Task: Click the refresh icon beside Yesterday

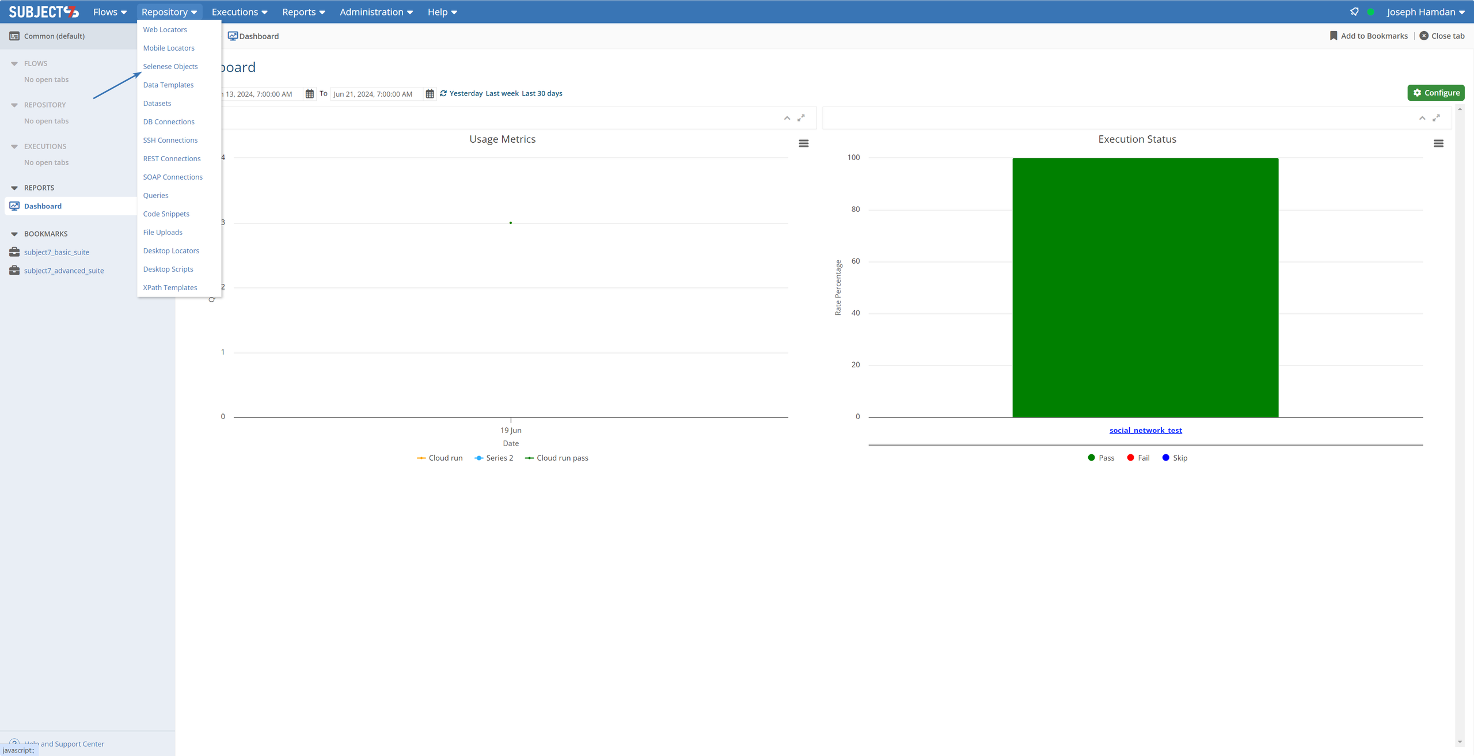Action: click(443, 93)
